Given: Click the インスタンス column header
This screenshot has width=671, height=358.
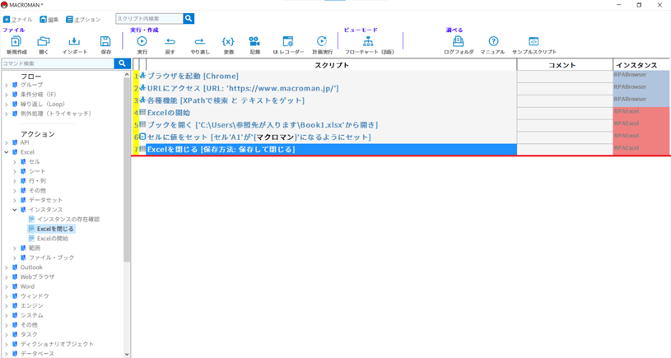Looking at the screenshot, I should (641, 65).
